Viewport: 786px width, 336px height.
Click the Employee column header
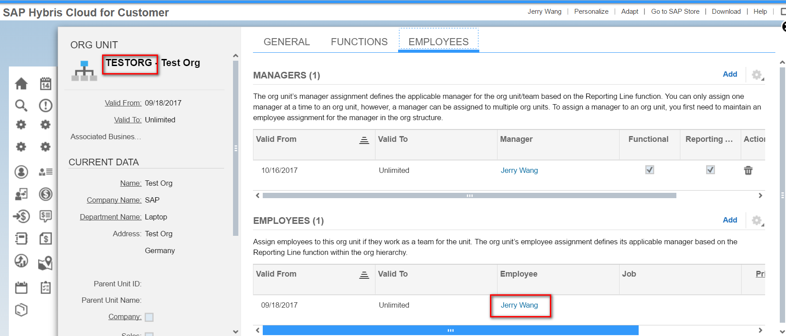[558, 279]
